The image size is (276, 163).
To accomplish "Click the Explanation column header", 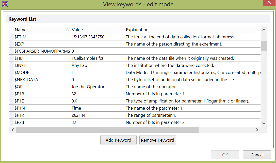I will [192, 30].
